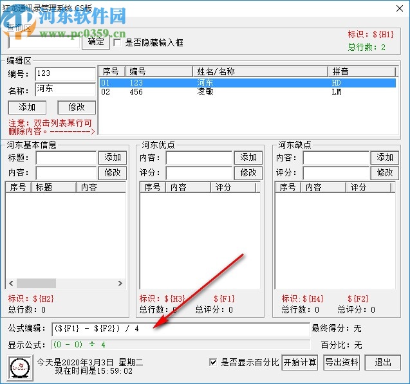Click the 456 cell in the contact list
The width and height of the screenshot is (410, 384).
136,92
